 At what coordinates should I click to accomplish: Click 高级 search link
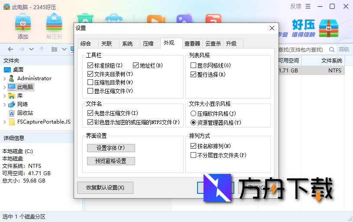point(344,49)
